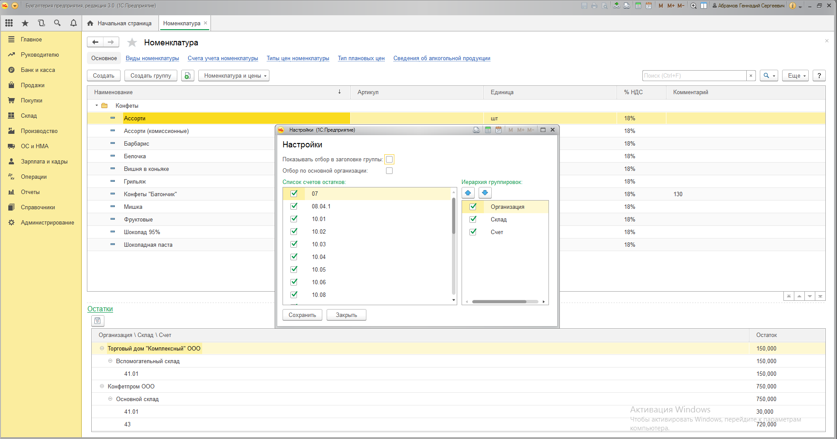Image resolution: width=838 pixels, height=439 pixels.
Task: Open info icon in main title bar
Action: click(792, 6)
